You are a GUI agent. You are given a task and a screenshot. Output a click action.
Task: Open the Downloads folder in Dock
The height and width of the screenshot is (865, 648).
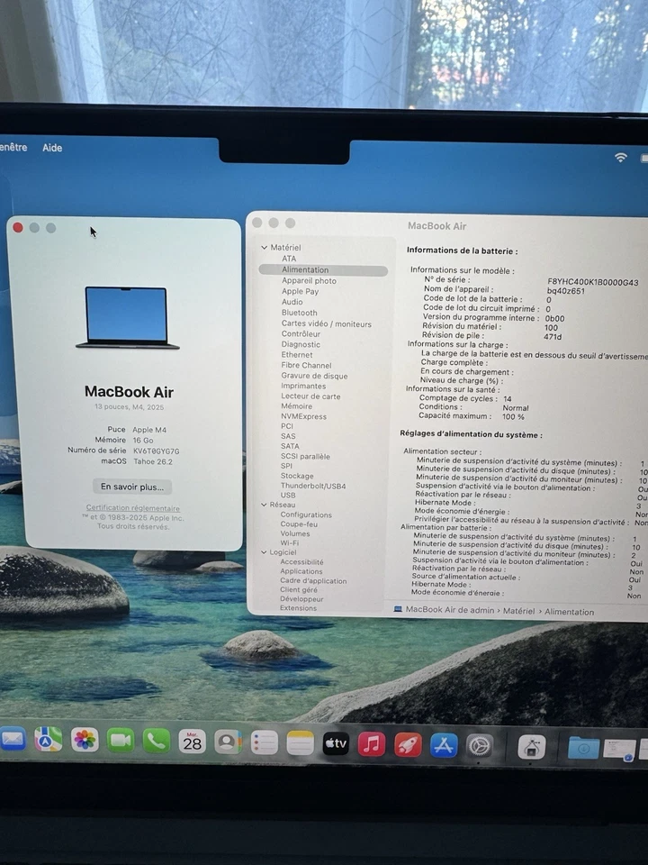[x=583, y=748]
